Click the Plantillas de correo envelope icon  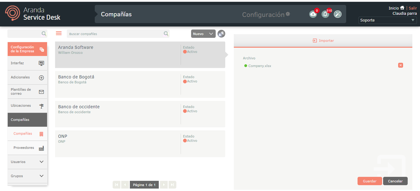pyautogui.click(x=41, y=92)
